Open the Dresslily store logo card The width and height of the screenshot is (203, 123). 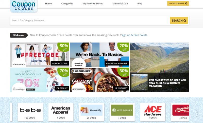91,111
